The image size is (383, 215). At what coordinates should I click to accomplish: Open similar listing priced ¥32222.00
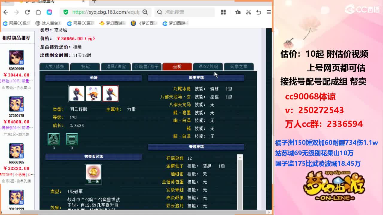click(16, 168)
